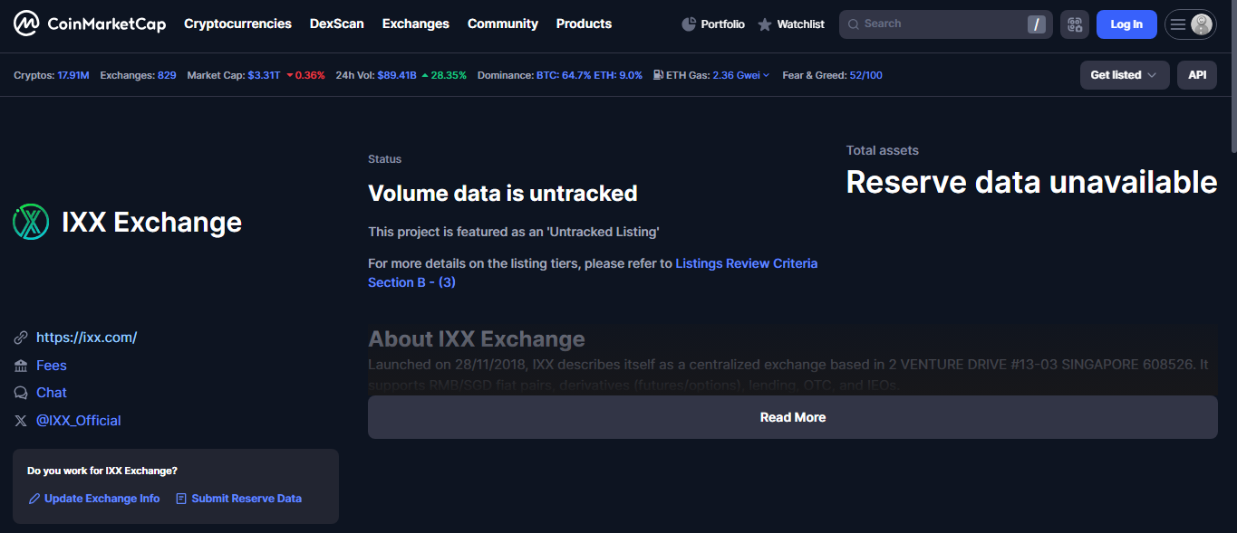Switch to the Exchanges menu item
Screen dimensions: 1237x533
pos(415,24)
